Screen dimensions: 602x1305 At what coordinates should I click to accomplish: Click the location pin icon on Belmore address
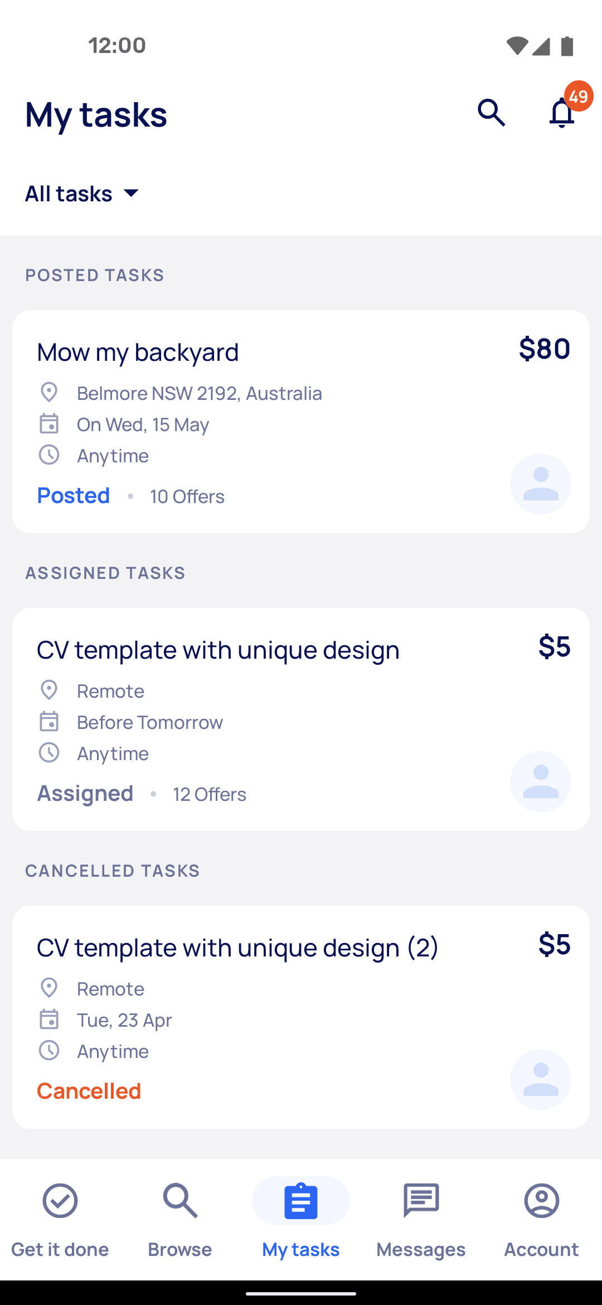point(49,393)
